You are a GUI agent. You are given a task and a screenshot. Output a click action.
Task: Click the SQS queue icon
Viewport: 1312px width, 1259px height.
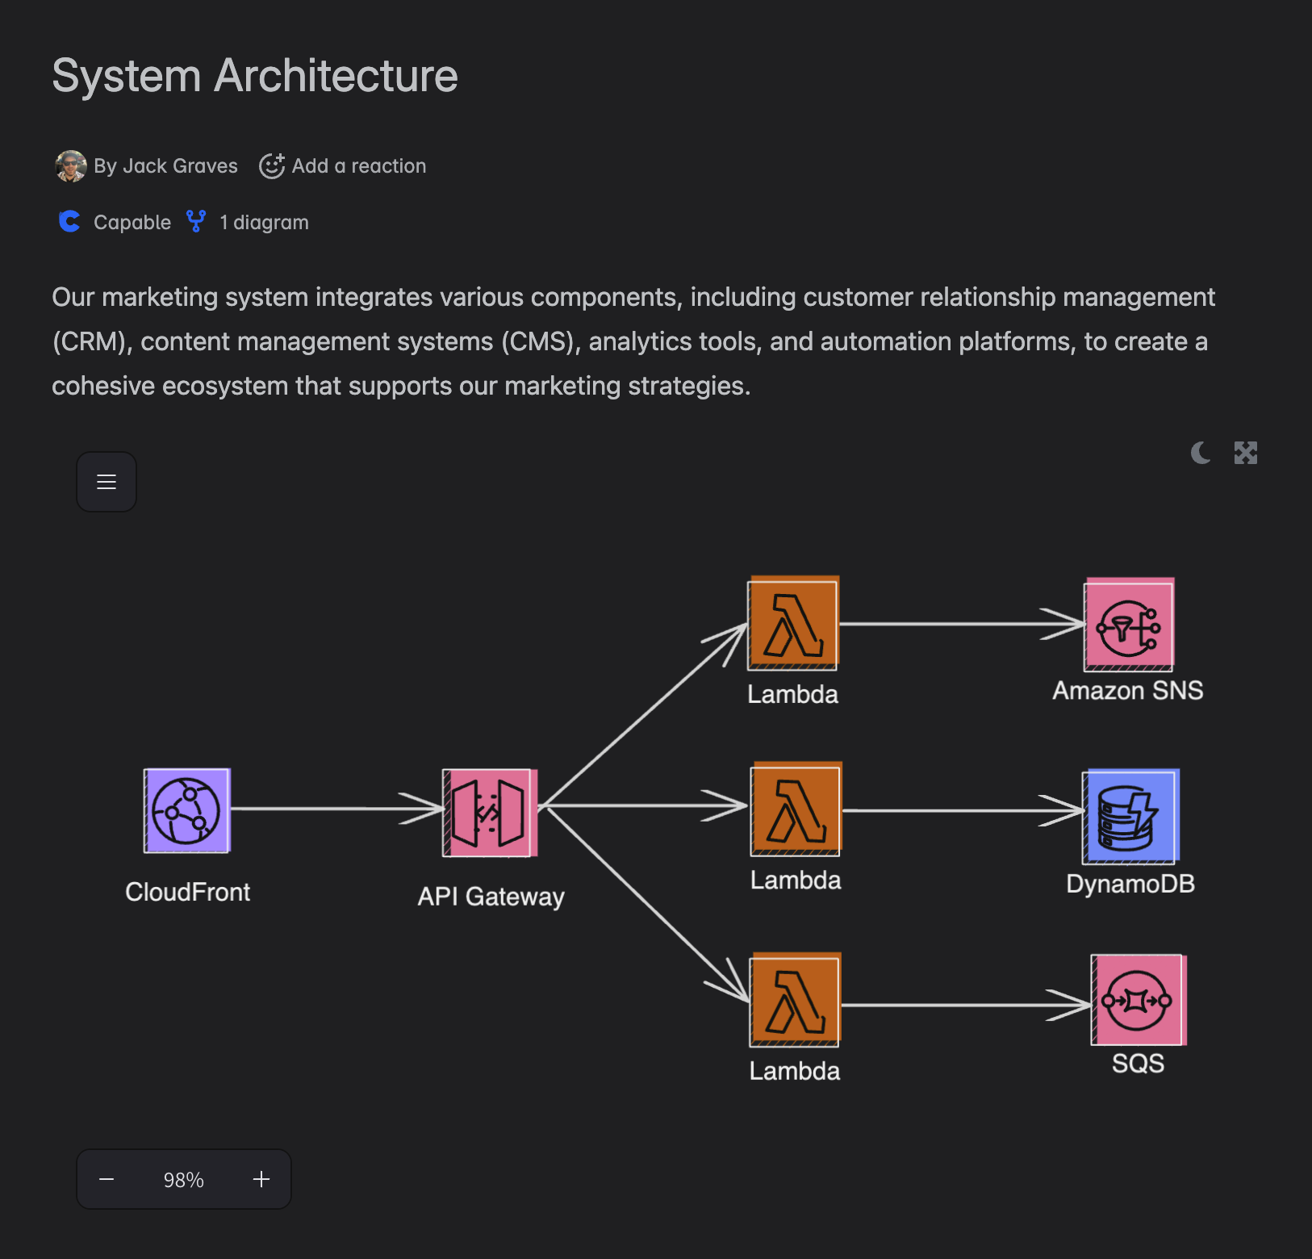point(1138,1001)
